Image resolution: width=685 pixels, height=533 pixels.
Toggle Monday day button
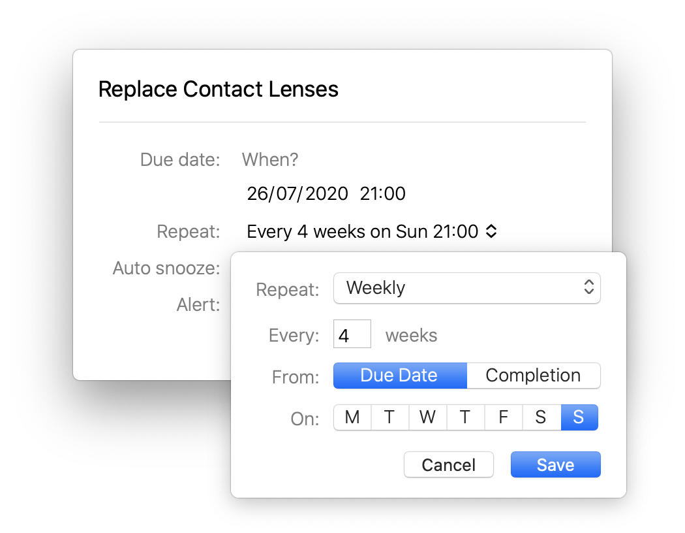[x=352, y=417]
